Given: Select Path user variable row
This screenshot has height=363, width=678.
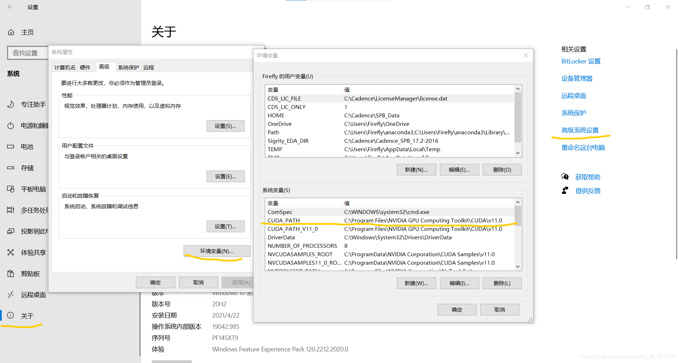Looking at the screenshot, I should [x=390, y=132].
